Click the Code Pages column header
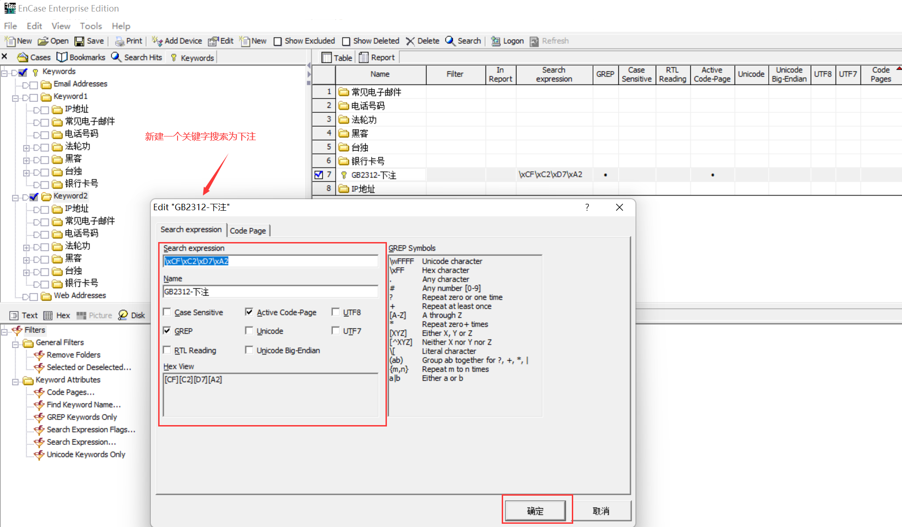902x527 pixels. coord(880,74)
